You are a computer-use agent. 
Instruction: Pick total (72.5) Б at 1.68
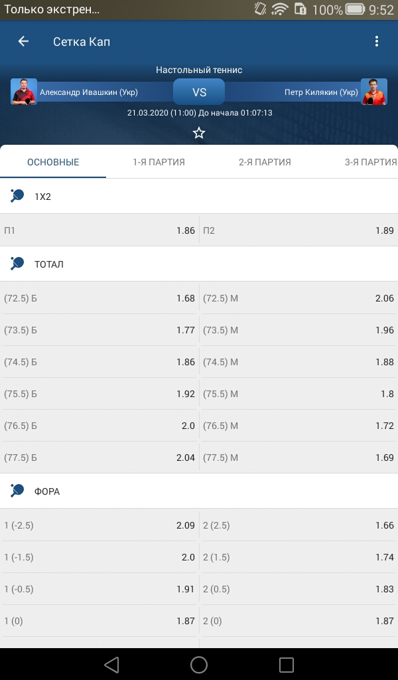pyautogui.click(x=99, y=298)
